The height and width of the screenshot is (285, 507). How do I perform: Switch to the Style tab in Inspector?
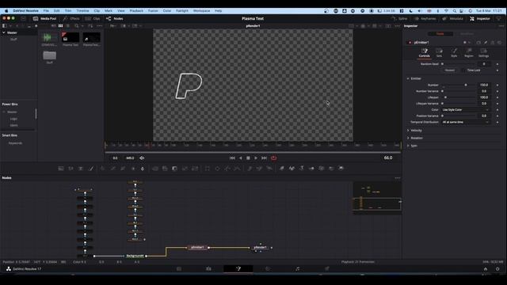tap(454, 53)
